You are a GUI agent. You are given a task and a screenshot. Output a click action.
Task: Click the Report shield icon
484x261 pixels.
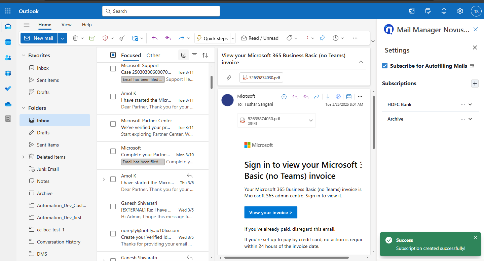click(105, 38)
